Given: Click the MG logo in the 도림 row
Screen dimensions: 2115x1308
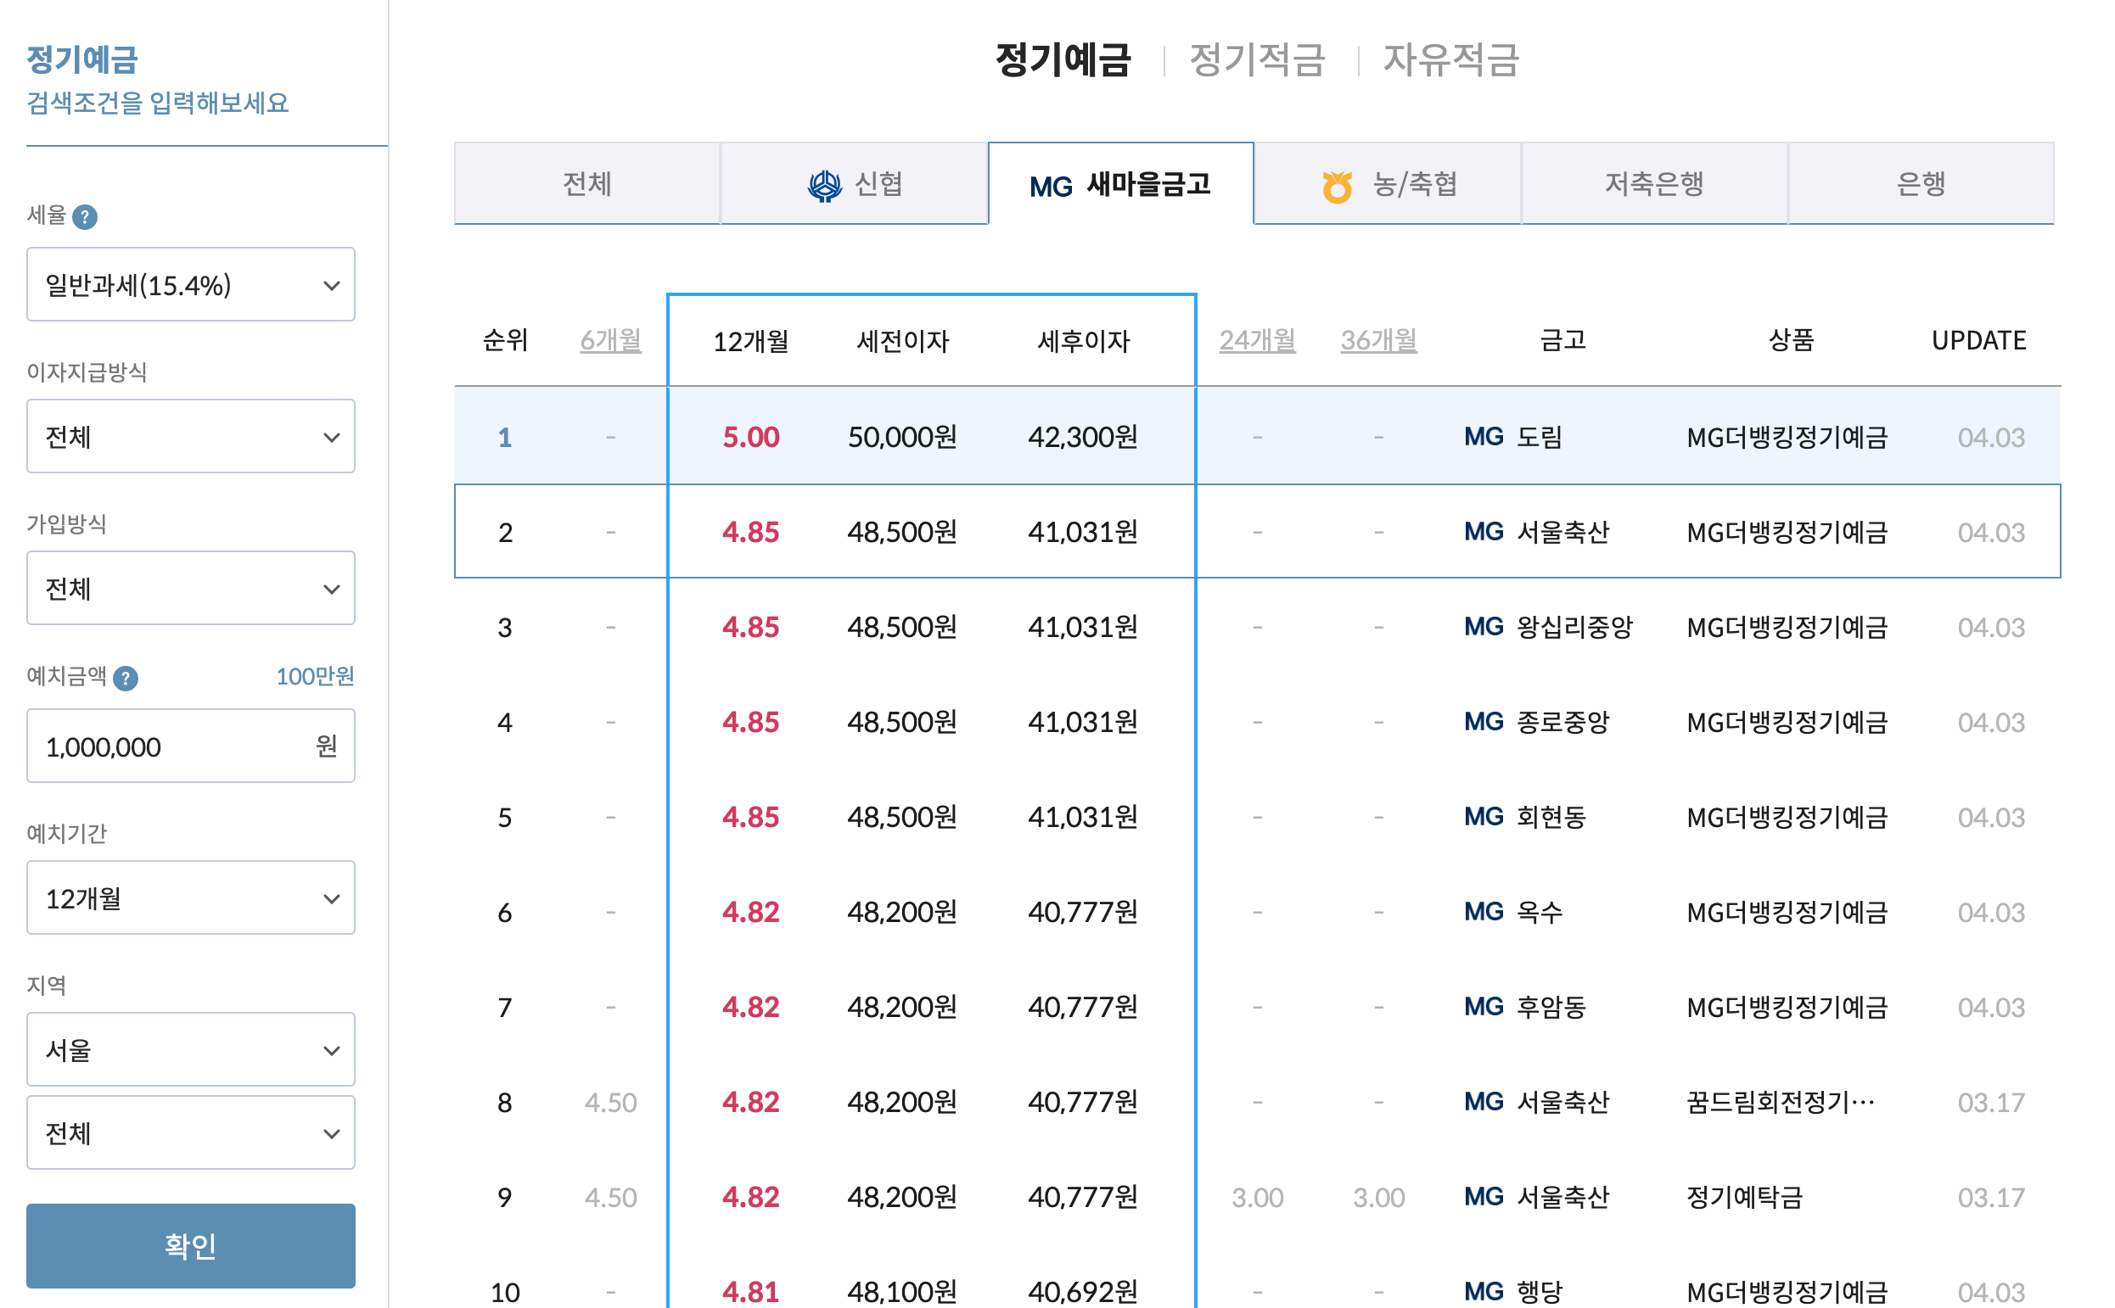Looking at the screenshot, I should 1484,437.
